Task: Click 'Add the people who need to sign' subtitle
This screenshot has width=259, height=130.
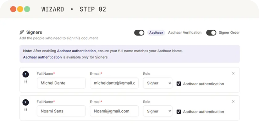Action: point(59,38)
